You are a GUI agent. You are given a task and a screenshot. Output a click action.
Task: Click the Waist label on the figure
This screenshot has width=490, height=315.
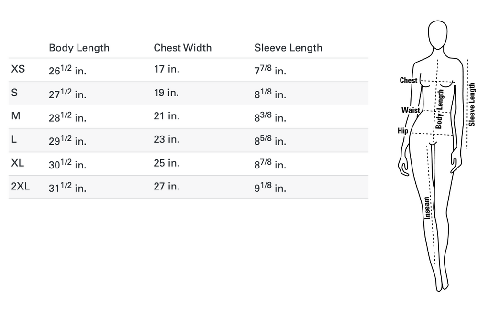[411, 110]
